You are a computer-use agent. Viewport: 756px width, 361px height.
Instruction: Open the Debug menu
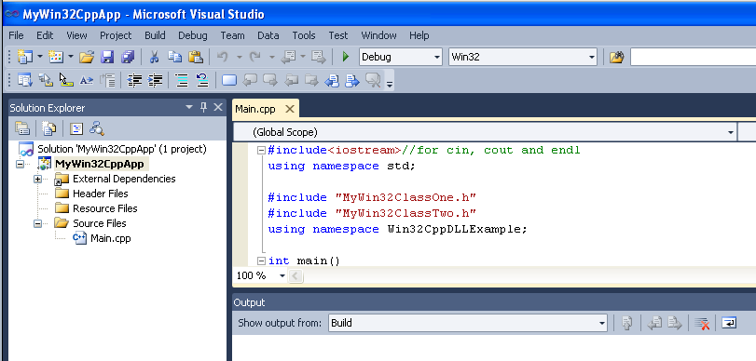(x=193, y=35)
